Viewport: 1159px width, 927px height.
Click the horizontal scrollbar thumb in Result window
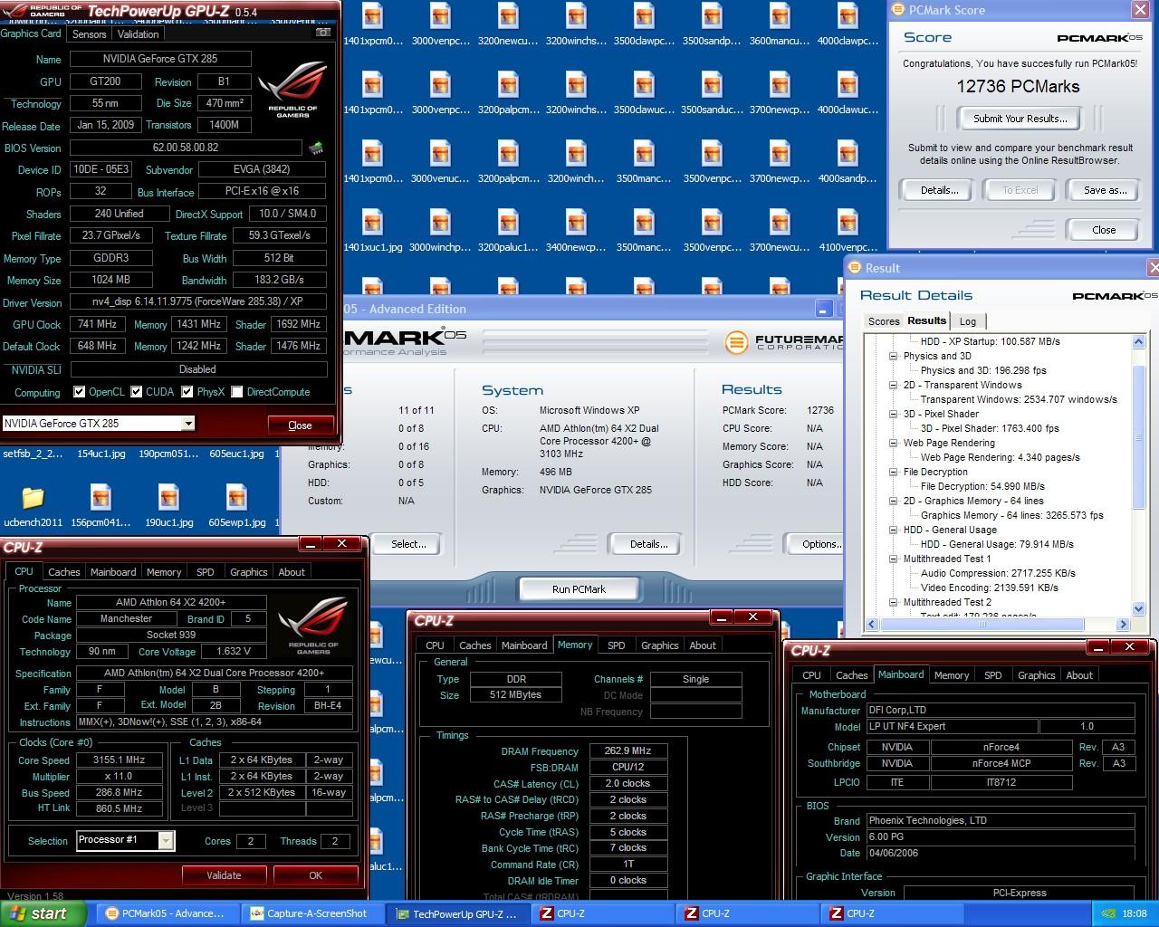pos(982,625)
